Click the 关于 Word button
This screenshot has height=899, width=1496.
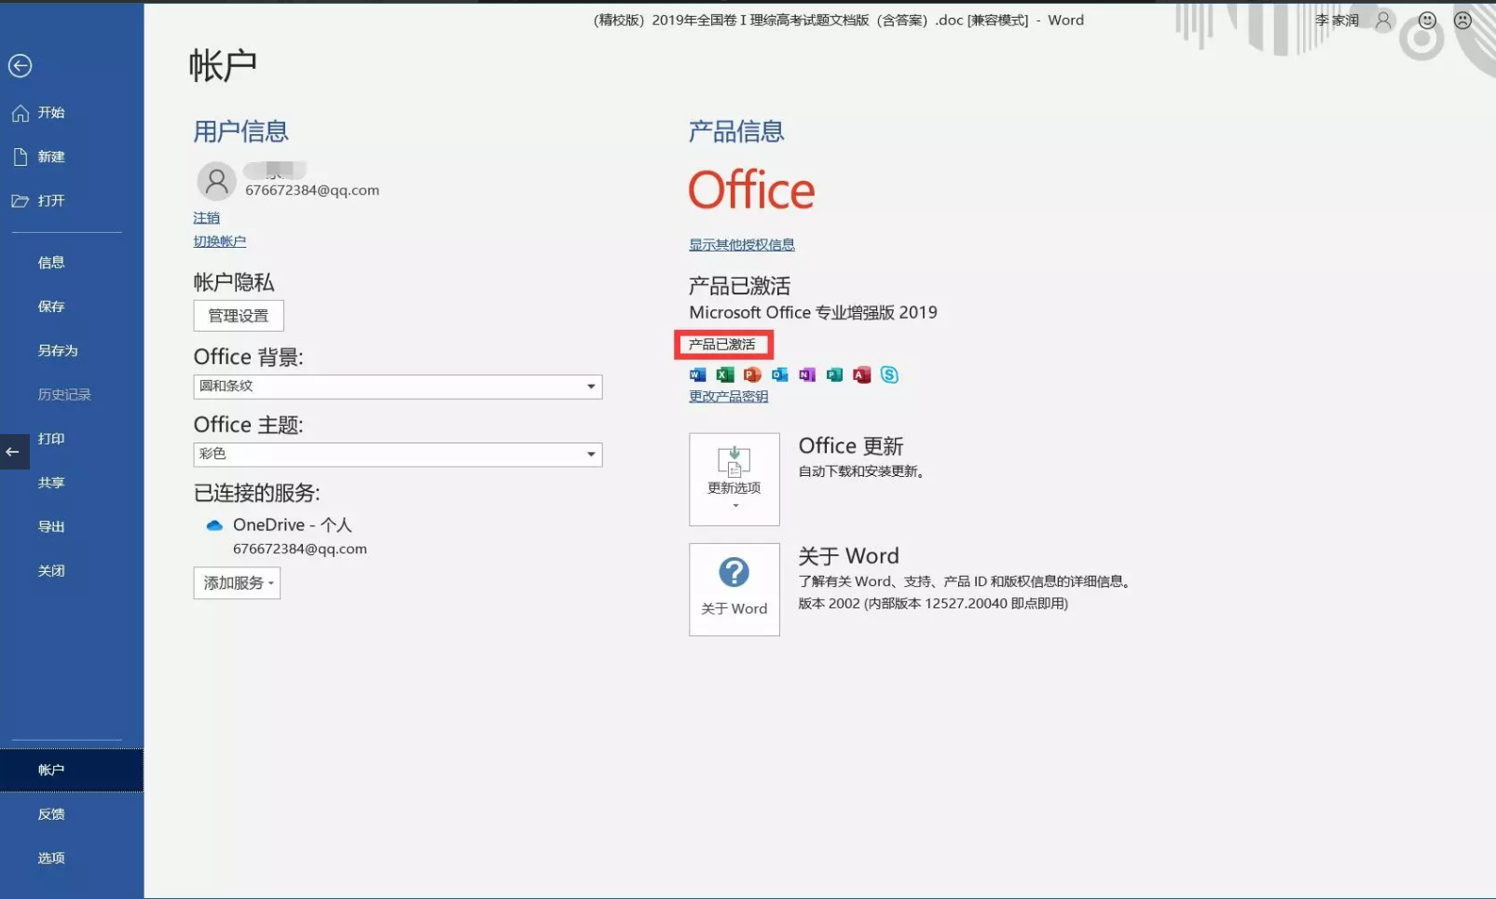click(734, 590)
